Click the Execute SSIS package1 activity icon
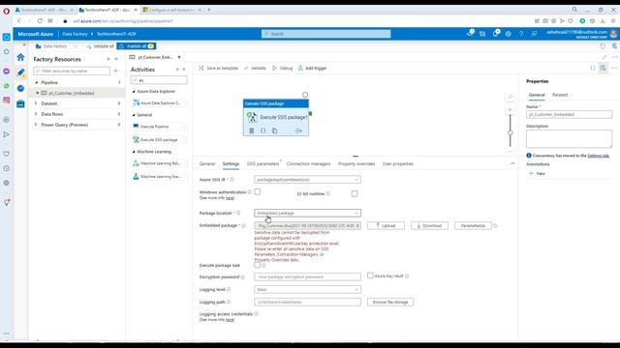Viewport: 620px width, 348px height. click(x=252, y=117)
